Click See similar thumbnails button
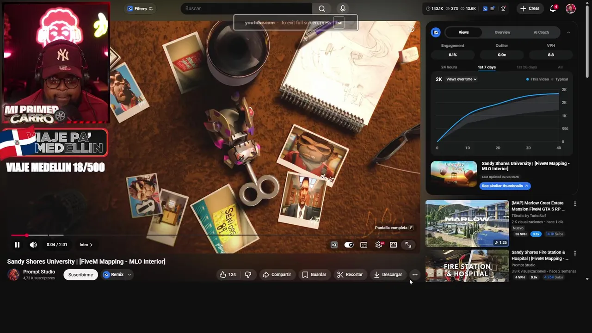 505,186
